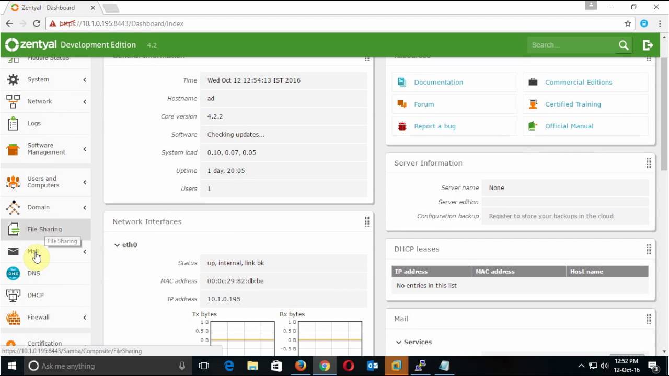Image resolution: width=669 pixels, height=376 pixels.
Task: Open the Domain tree icon
Action: [x=13, y=207]
